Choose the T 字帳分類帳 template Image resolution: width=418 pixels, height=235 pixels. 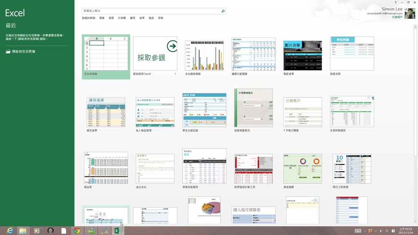[x=302, y=112]
